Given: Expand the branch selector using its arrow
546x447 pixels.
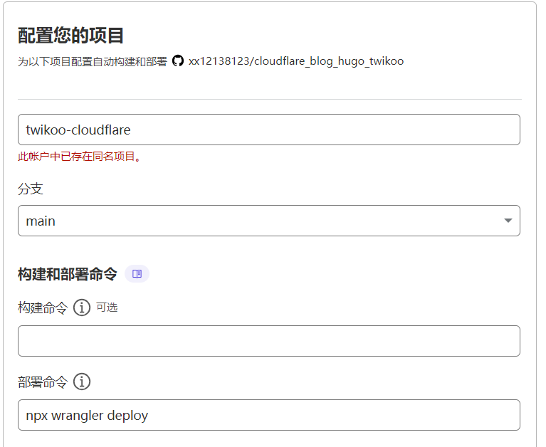Looking at the screenshot, I should [x=508, y=221].
